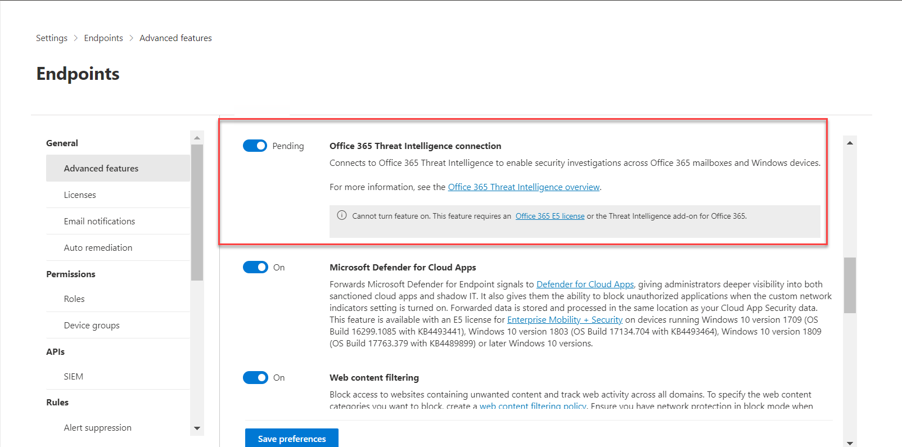Click Web content filtering title

pyautogui.click(x=374, y=377)
